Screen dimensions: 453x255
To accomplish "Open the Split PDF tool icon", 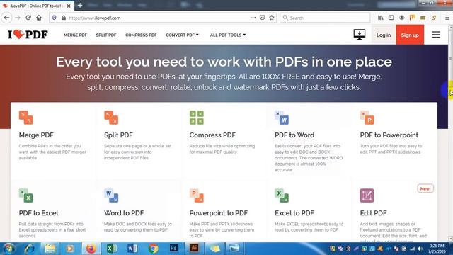I will pos(111,118).
